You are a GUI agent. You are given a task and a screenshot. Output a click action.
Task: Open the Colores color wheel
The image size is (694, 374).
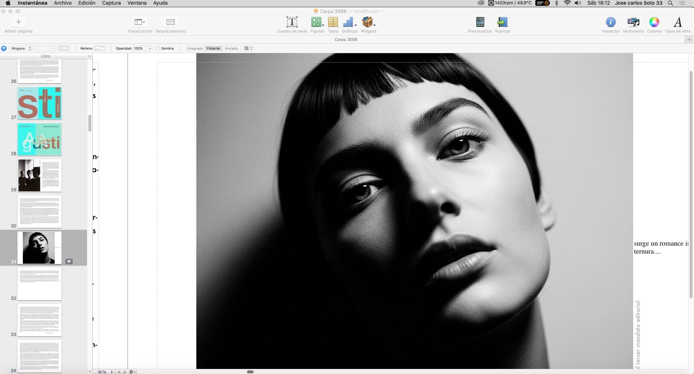click(x=654, y=22)
